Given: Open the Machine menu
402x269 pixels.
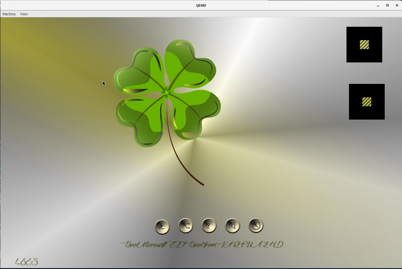Looking at the screenshot, I should click(9, 14).
